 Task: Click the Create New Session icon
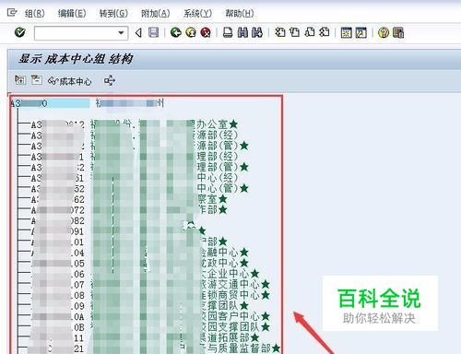pos(347,32)
